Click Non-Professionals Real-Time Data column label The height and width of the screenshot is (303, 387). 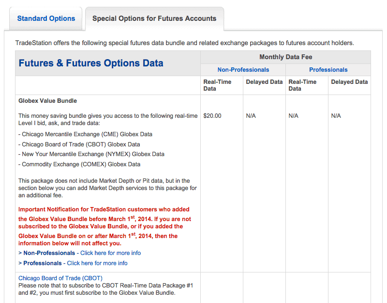217,85
